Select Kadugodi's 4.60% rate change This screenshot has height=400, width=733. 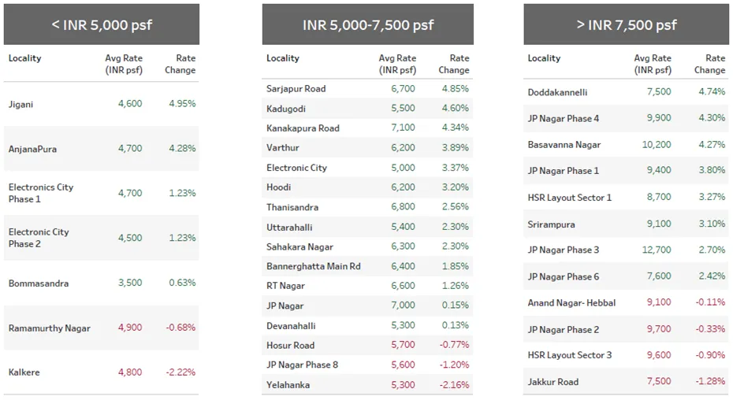click(453, 109)
